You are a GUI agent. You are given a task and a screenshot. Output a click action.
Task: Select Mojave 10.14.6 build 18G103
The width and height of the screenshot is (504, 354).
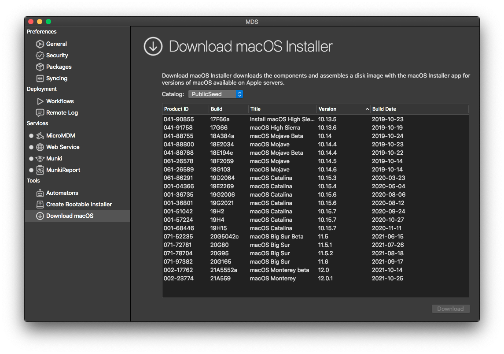tap(315, 169)
